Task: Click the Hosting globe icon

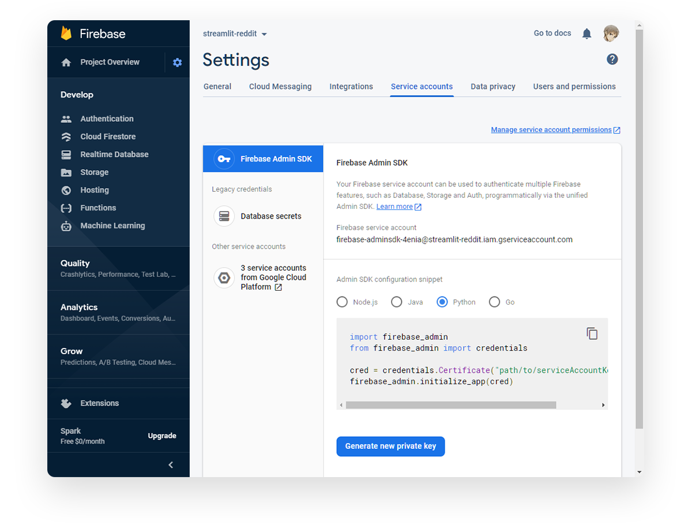Action: click(x=66, y=190)
